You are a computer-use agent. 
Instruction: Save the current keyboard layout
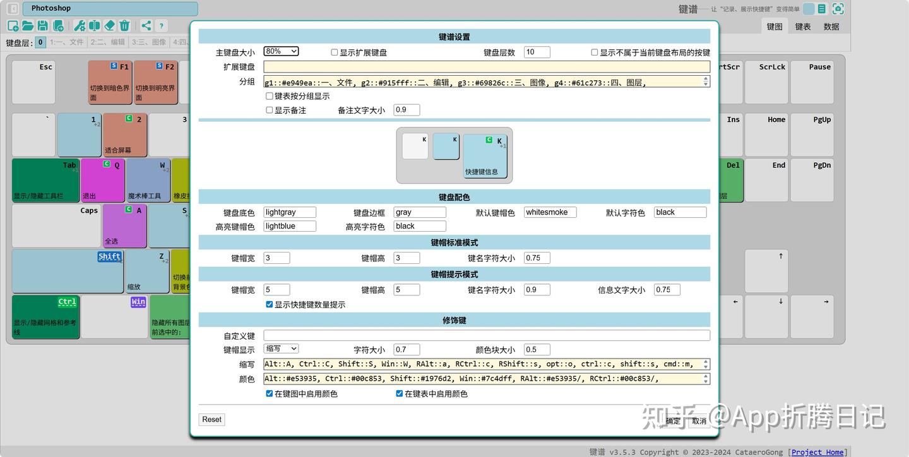click(43, 25)
